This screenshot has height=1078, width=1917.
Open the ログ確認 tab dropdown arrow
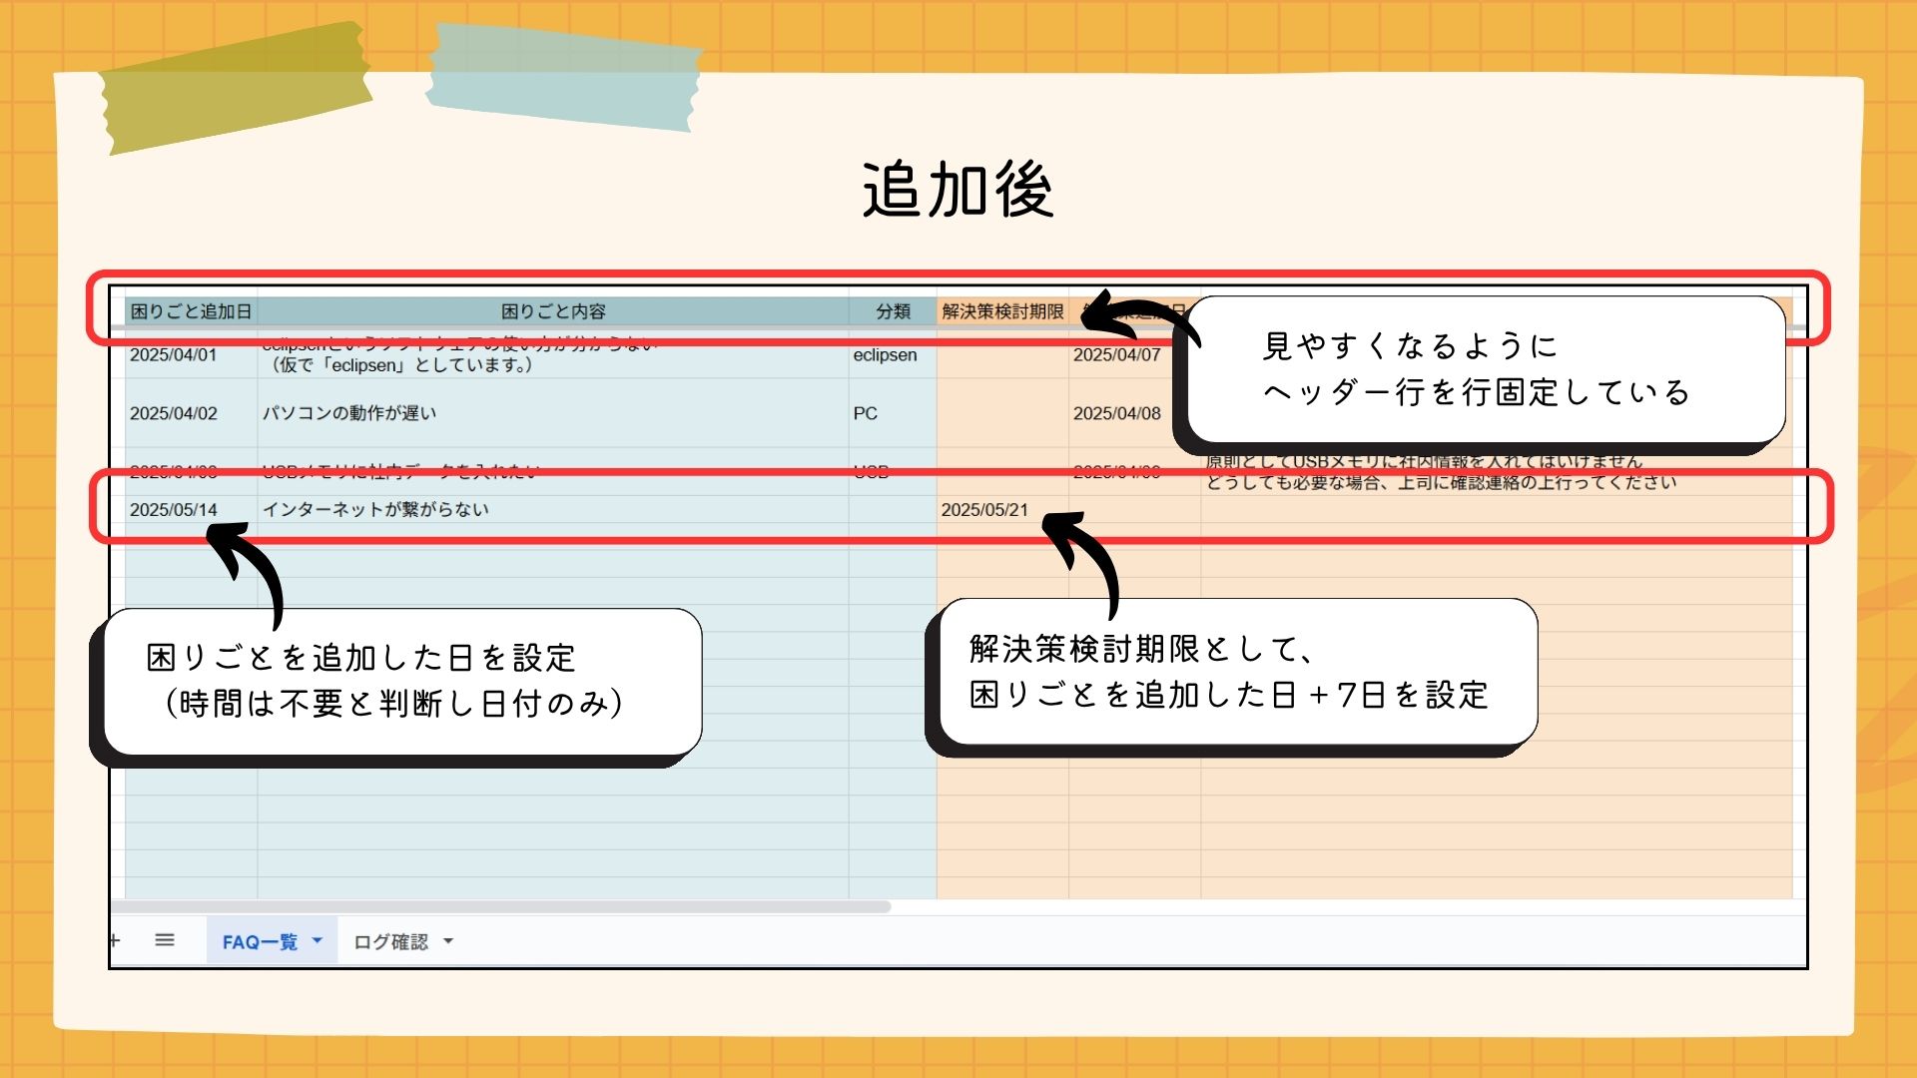tap(448, 941)
